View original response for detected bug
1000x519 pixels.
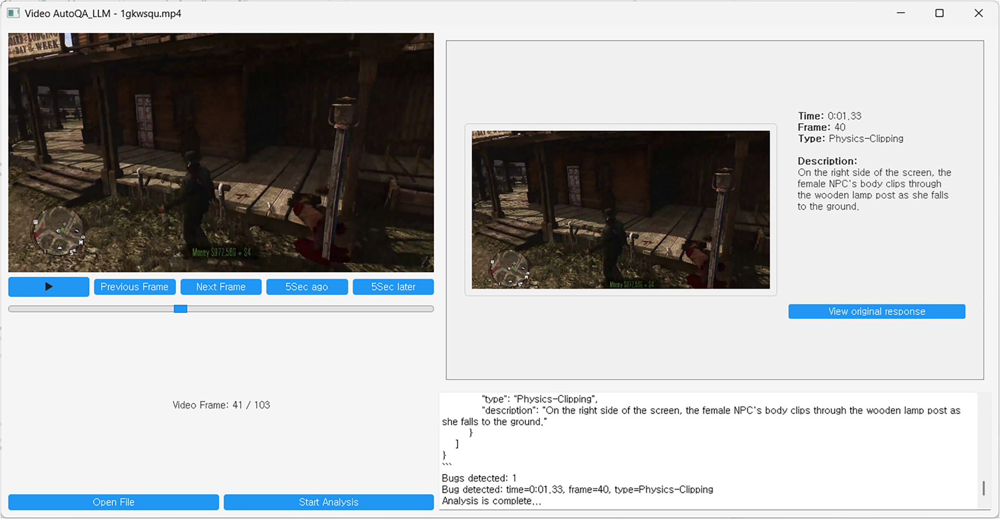877,311
